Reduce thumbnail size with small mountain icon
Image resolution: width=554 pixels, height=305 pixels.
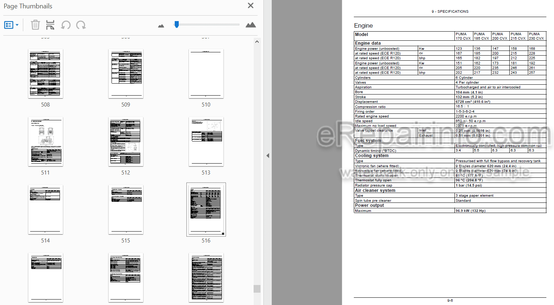tap(161, 26)
